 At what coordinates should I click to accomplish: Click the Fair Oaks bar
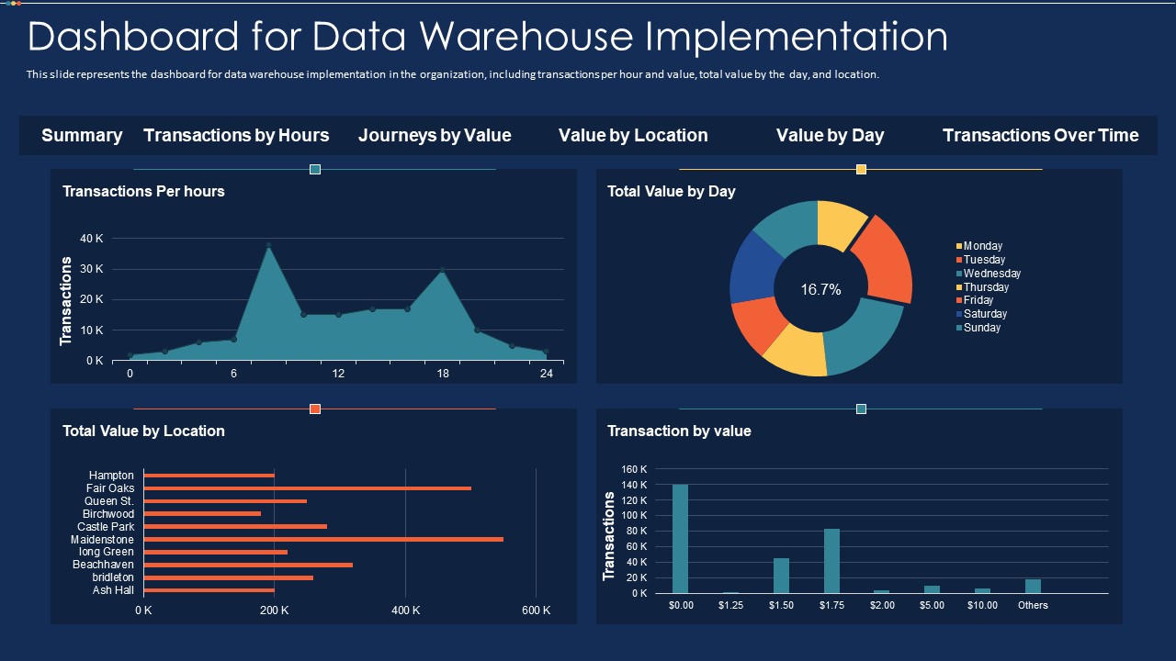tap(308, 488)
